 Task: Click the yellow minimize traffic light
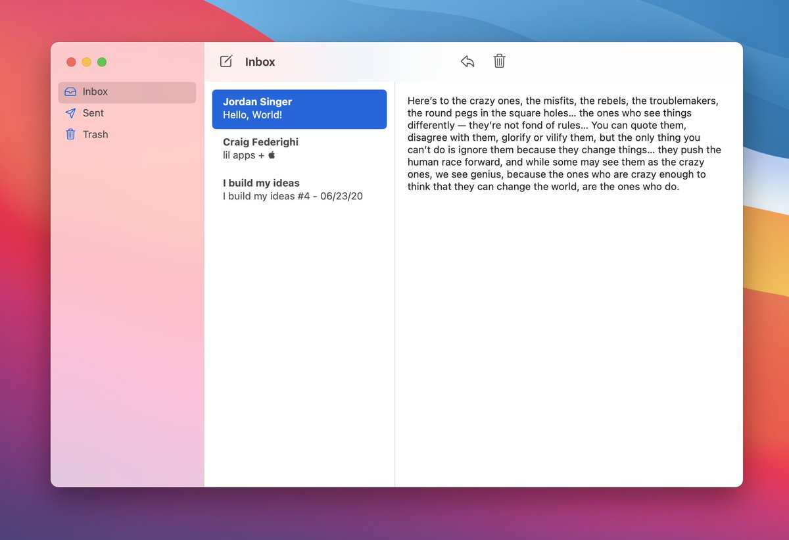pos(87,62)
